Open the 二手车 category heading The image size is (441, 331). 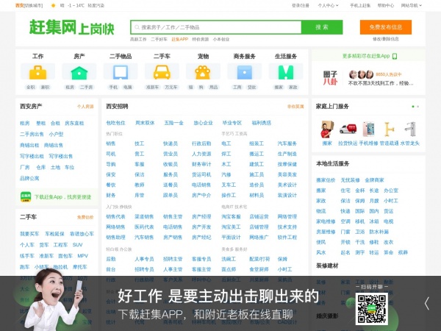tap(162, 57)
